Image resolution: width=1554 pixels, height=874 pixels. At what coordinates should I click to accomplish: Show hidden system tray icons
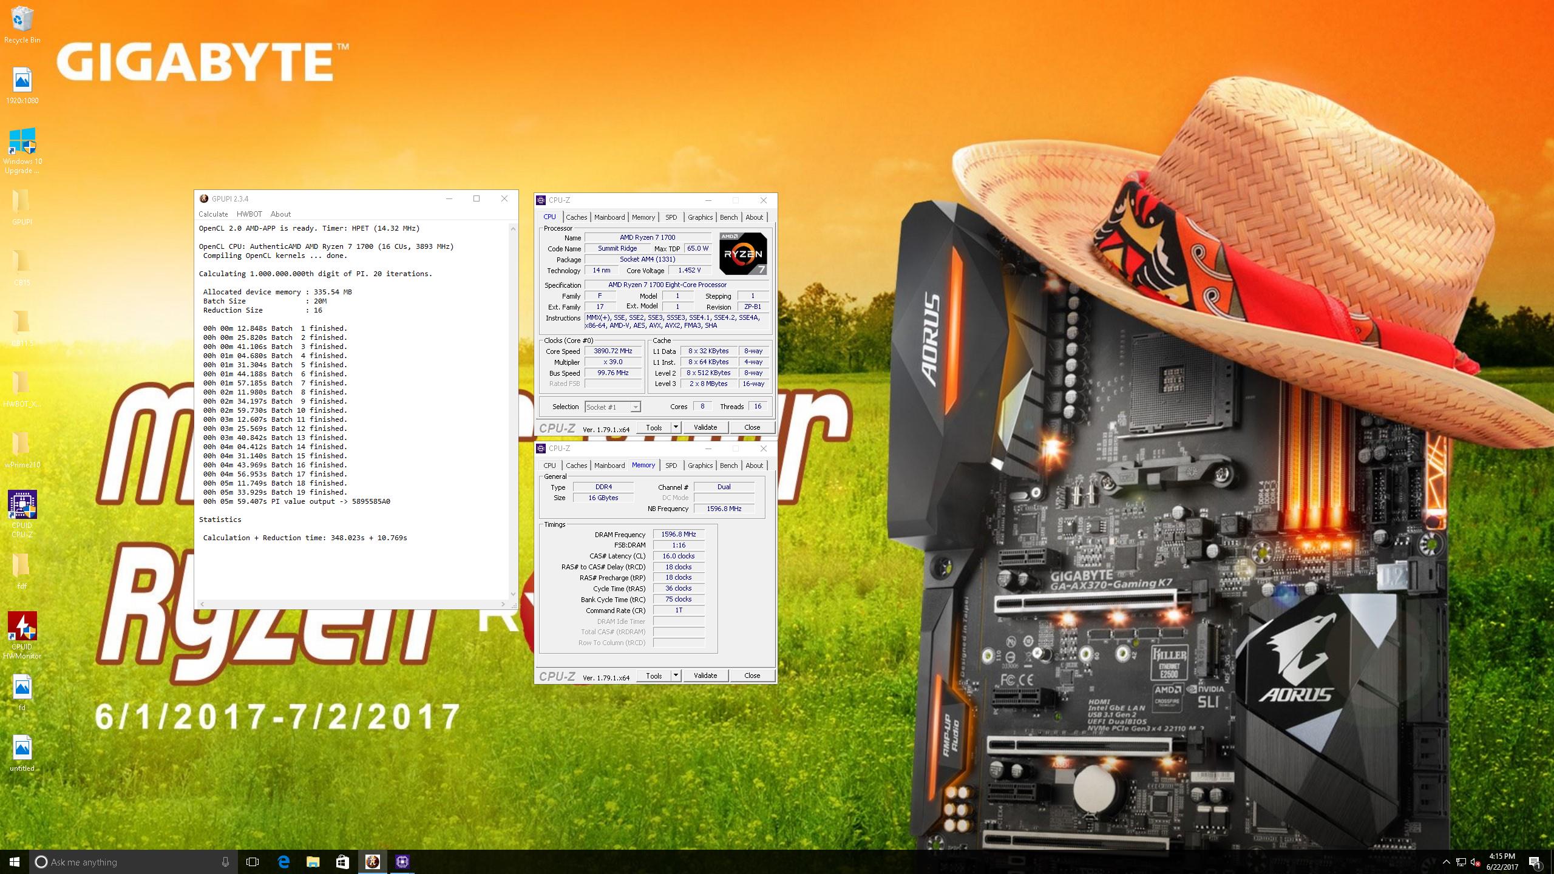click(1445, 862)
